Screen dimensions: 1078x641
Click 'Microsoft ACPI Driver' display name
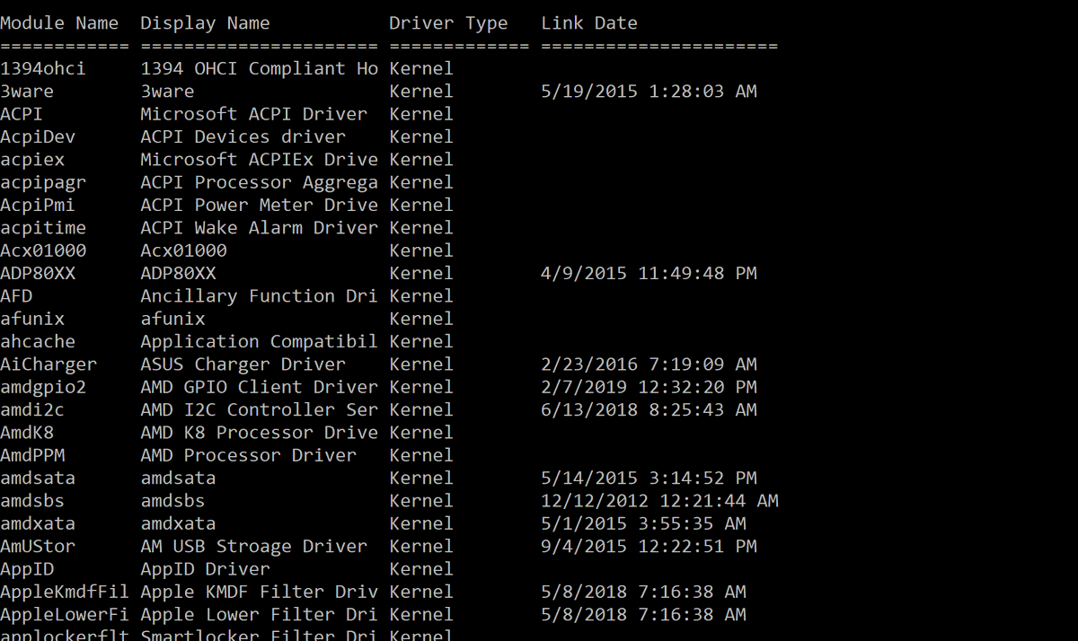253,114
